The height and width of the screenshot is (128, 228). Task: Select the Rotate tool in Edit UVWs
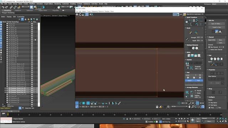pos(80,15)
